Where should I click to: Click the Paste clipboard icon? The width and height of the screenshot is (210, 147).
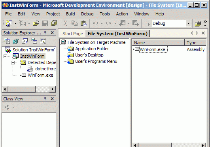pos(84,23)
